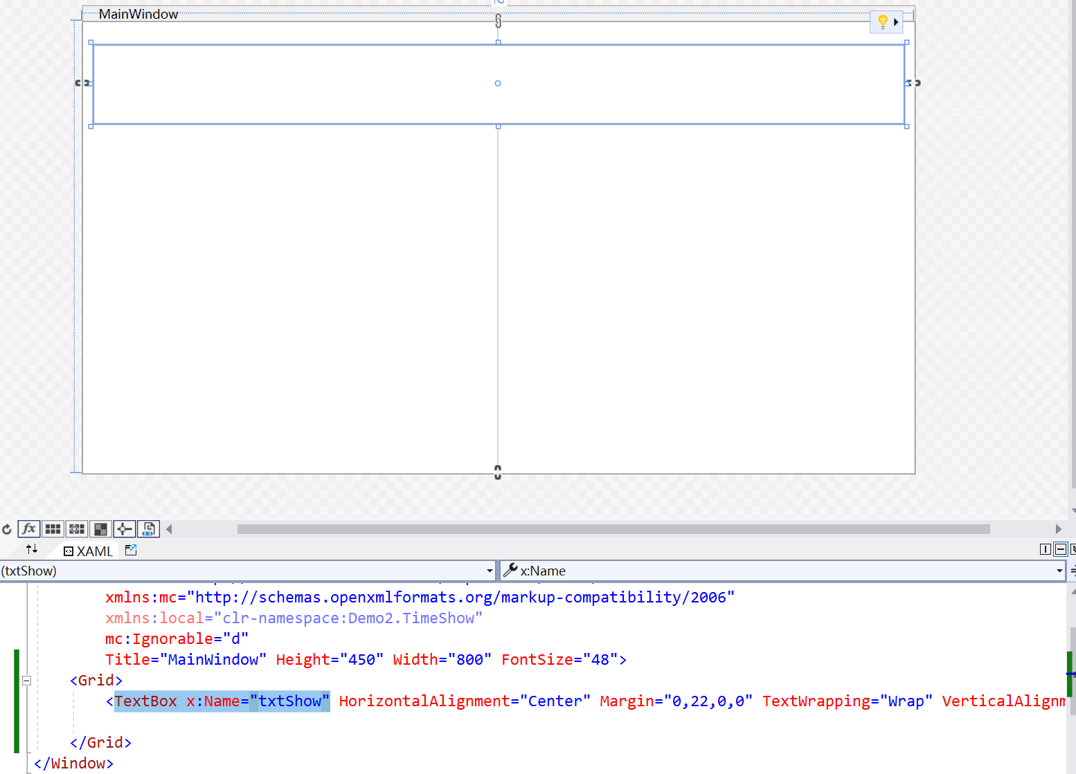Toggle platform-only XAML display button
The height and width of the screenshot is (774, 1076).
click(148, 529)
